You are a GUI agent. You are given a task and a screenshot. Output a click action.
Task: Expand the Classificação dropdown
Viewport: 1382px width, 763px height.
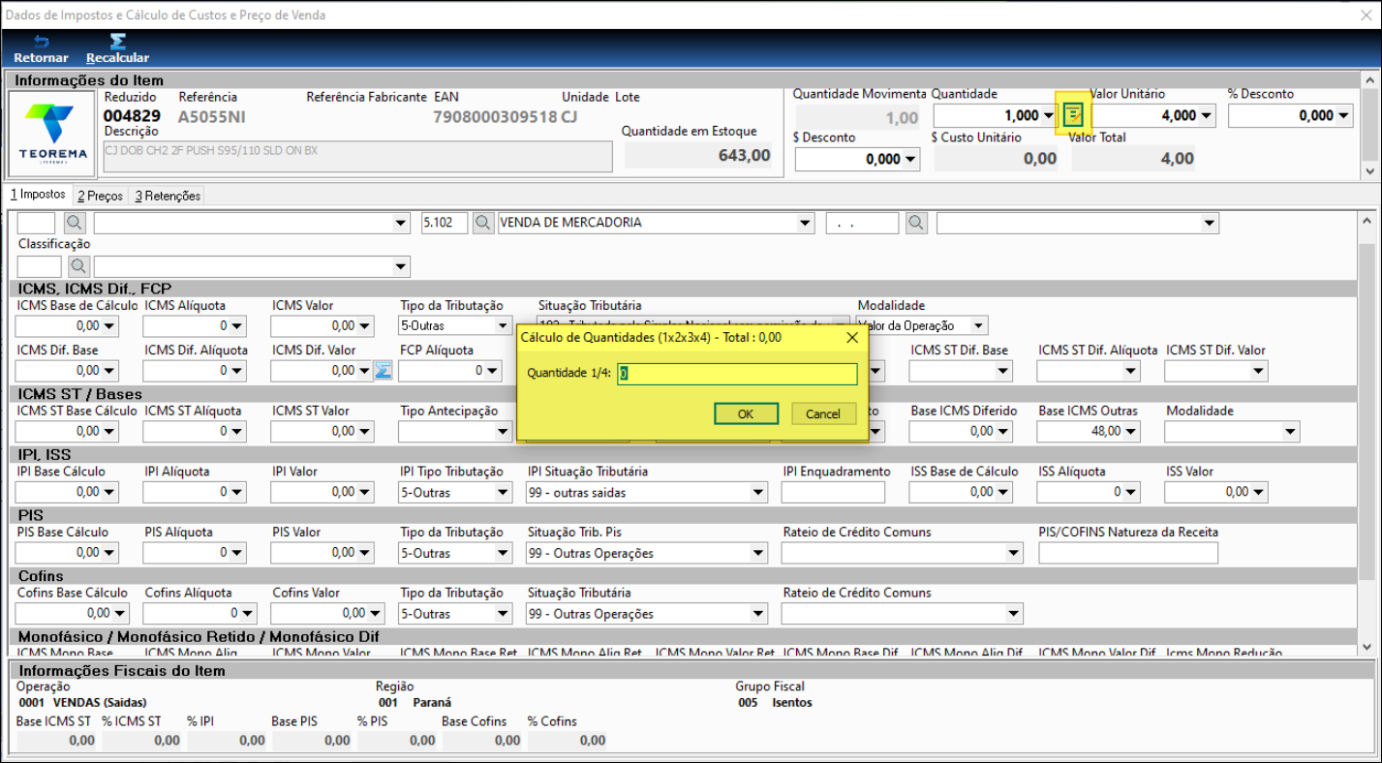[x=402, y=266]
